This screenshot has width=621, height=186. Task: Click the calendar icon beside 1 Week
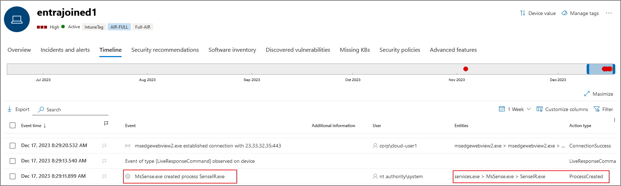(502, 109)
